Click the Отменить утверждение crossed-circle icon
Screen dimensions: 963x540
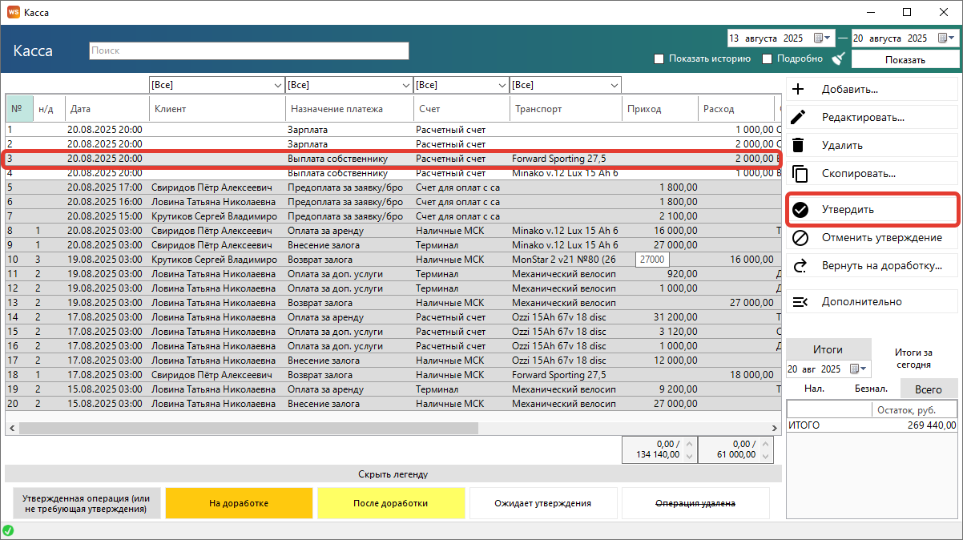799,238
